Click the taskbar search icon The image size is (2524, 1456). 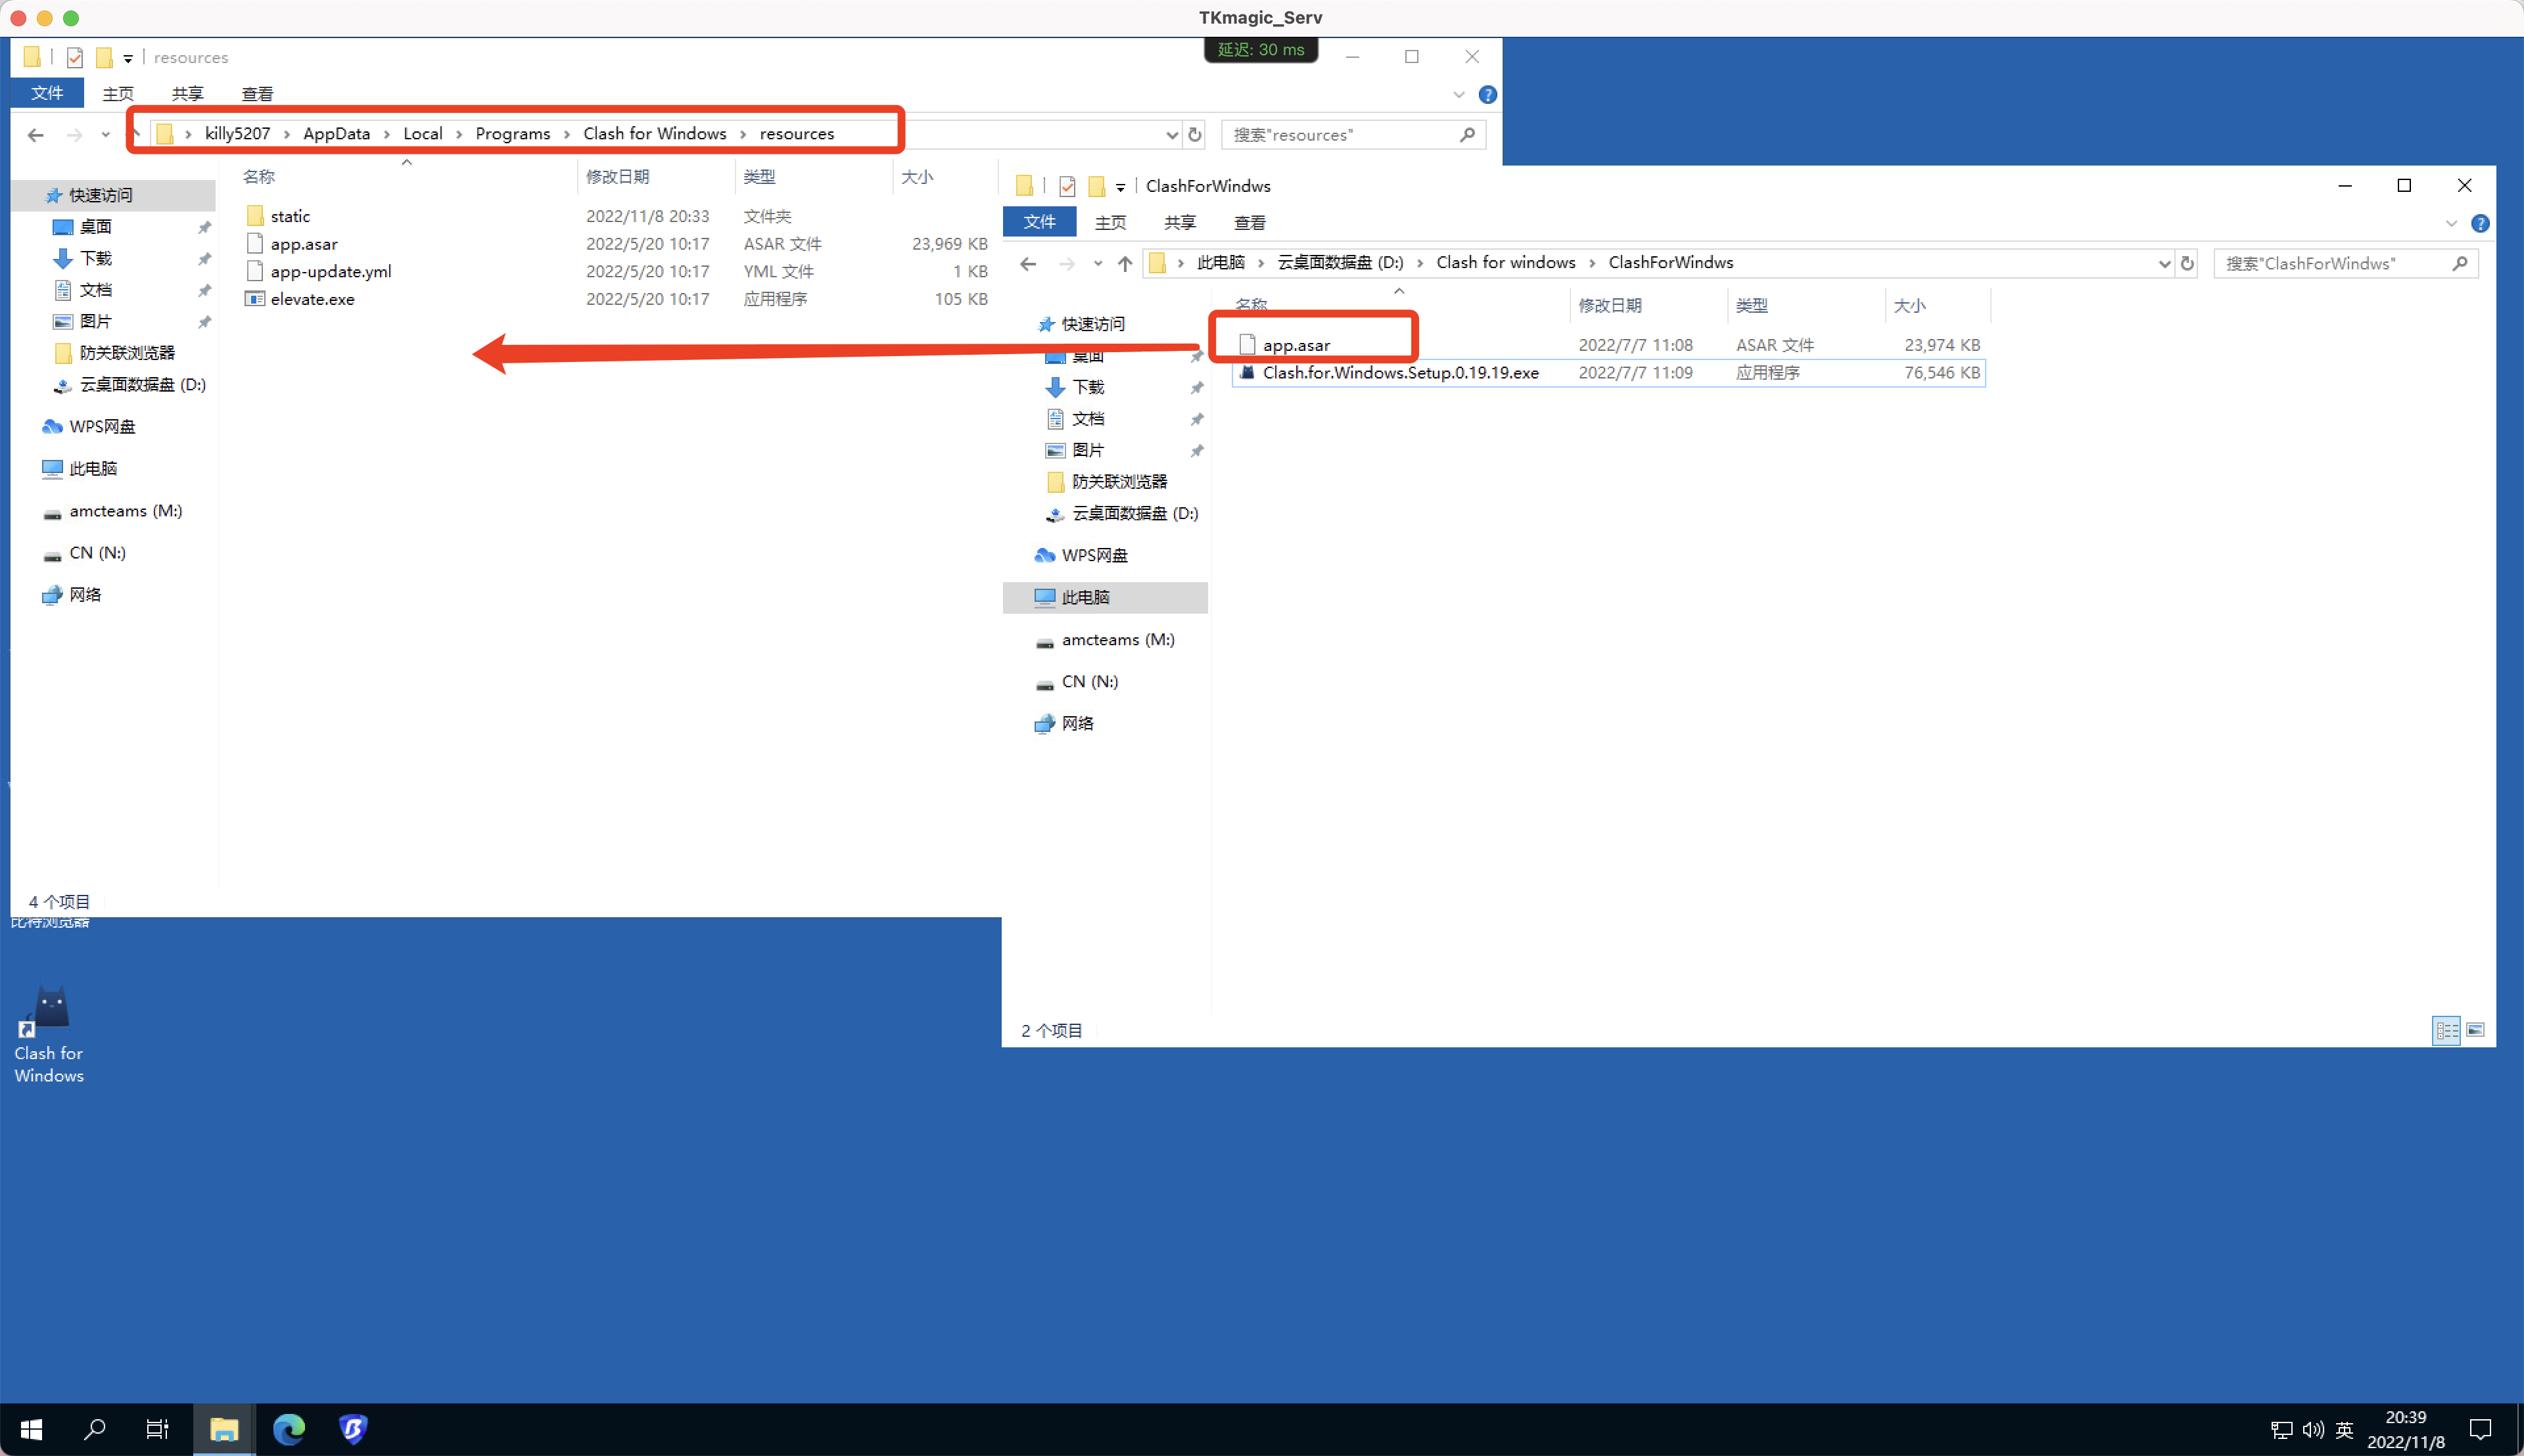(x=95, y=1429)
